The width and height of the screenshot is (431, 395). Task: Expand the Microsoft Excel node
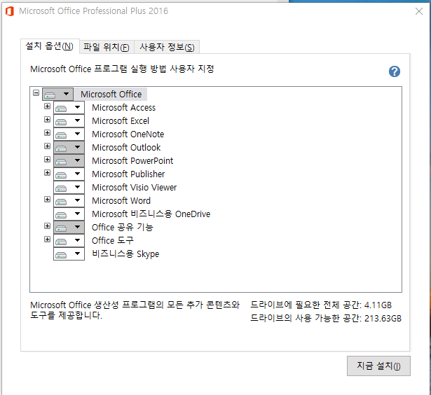[x=47, y=120]
